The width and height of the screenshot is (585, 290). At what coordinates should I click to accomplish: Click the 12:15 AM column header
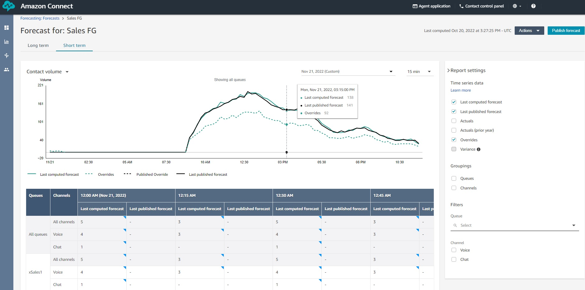pyautogui.click(x=224, y=196)
